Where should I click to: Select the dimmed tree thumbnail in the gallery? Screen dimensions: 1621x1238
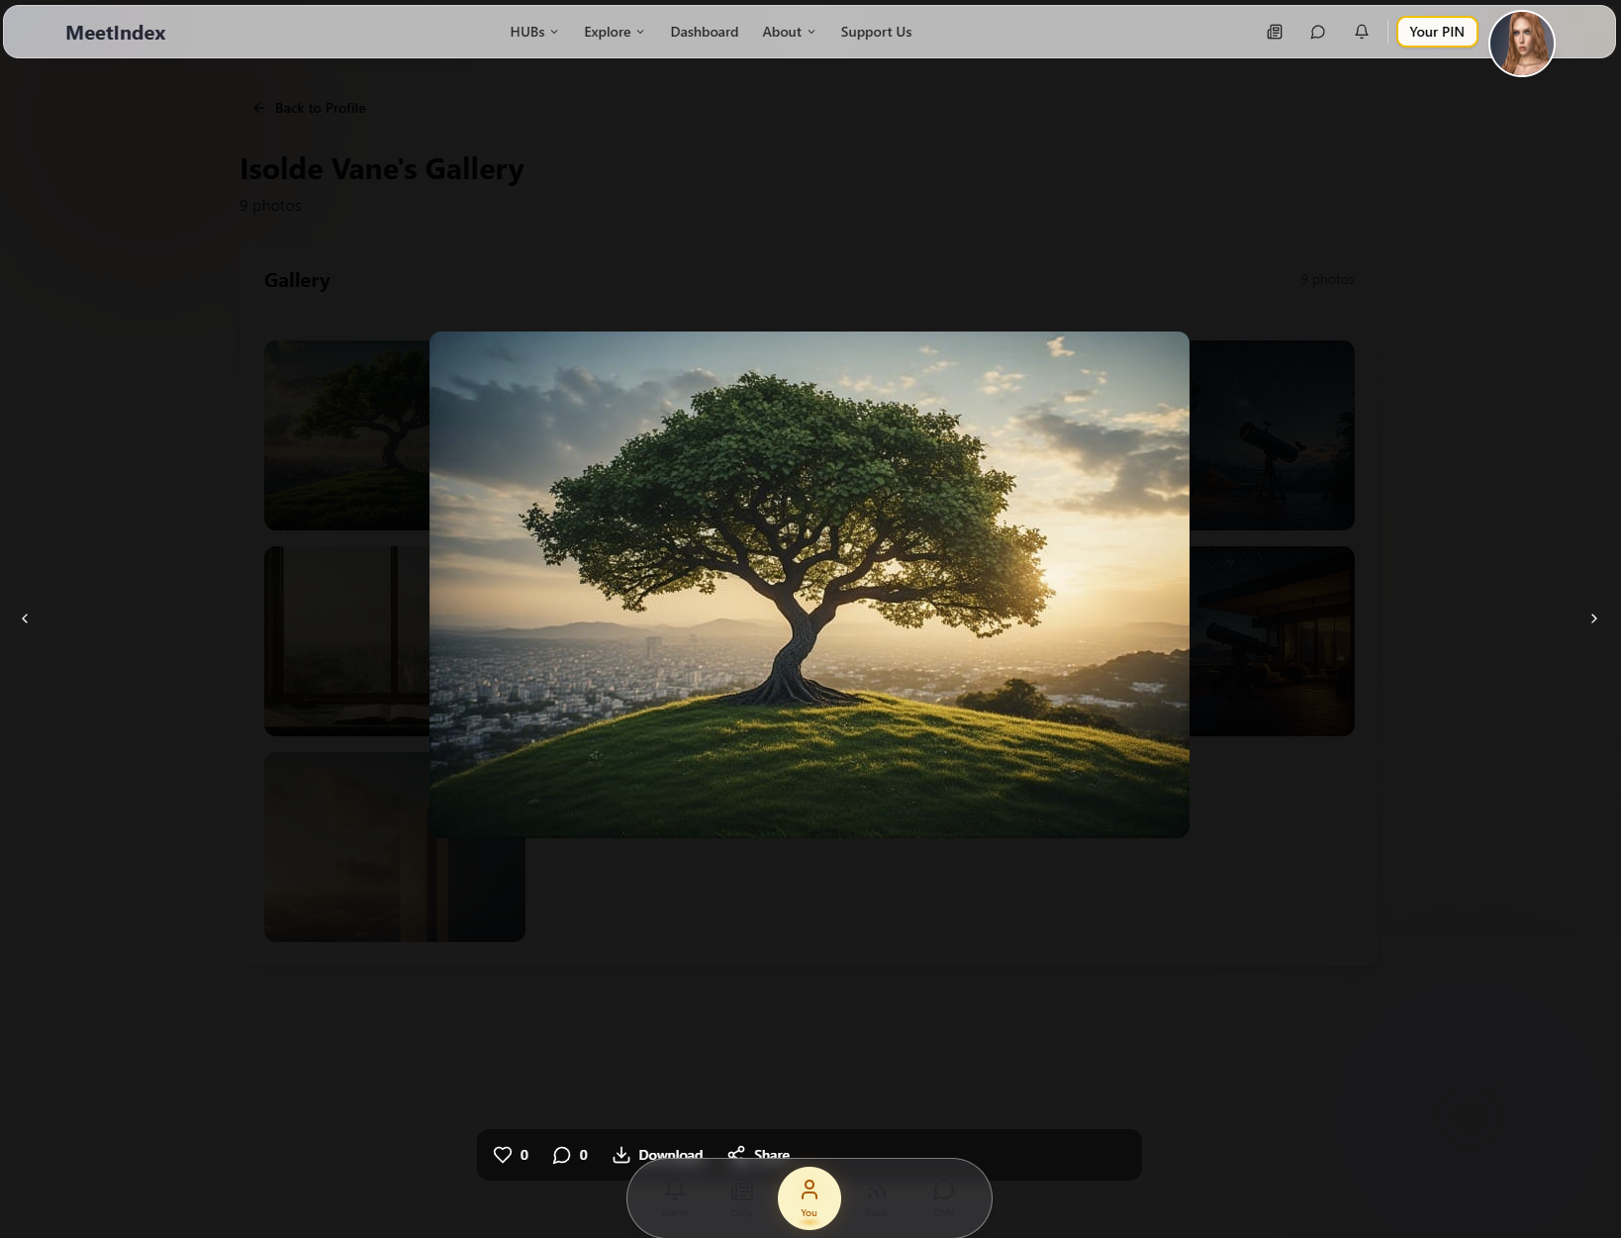tap(346, 435)
